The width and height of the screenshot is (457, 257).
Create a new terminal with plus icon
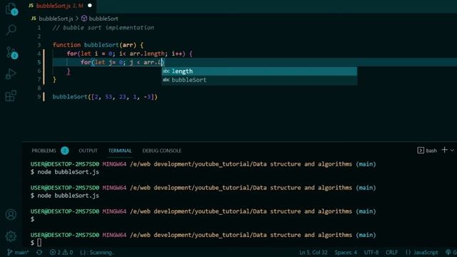(444, 150)
